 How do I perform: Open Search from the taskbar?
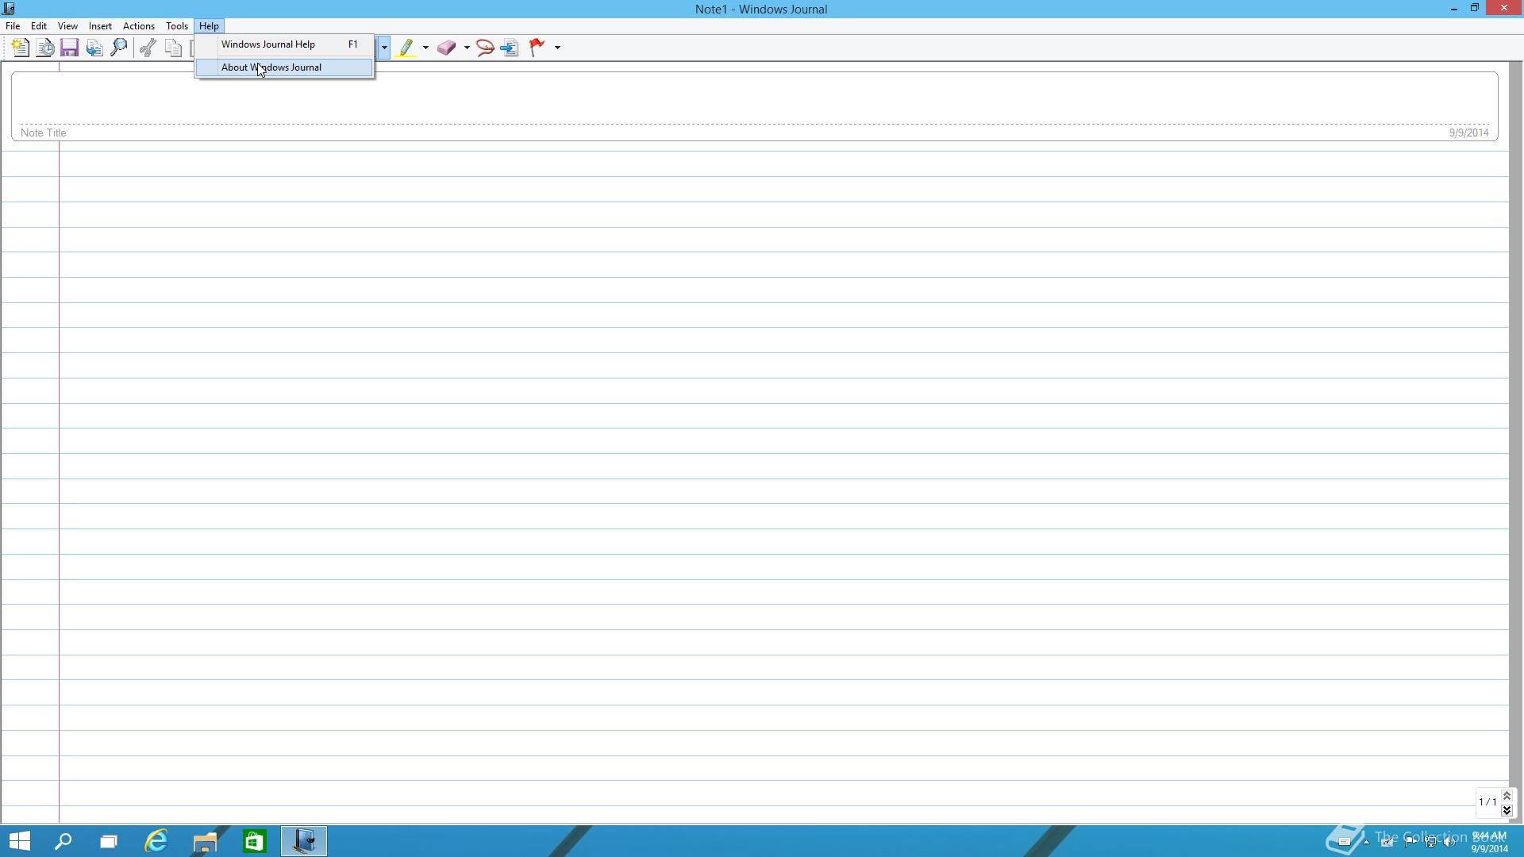(x=63, y=841)
